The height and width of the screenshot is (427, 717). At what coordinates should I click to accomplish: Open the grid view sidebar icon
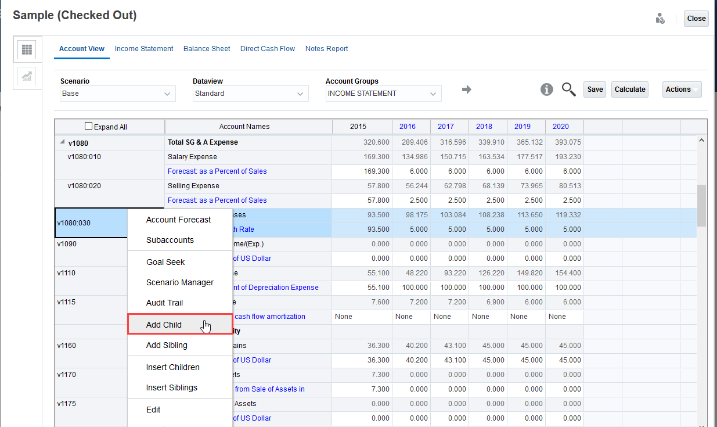(x=27, y=49)
